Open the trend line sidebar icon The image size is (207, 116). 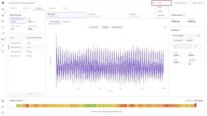pos(3,33)
